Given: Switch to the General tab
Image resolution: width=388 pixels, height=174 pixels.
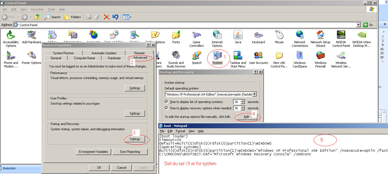Looking at the screenshot, I should point(56,58).
